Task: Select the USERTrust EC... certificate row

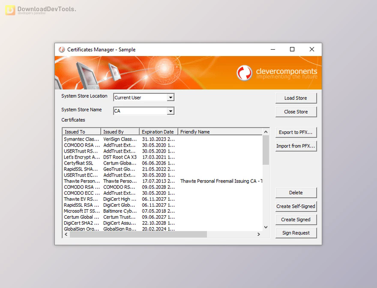Action: pos(162,175)
